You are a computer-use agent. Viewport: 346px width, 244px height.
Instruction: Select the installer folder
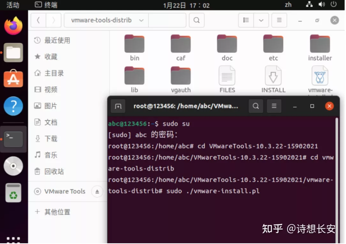coord(320,48)
